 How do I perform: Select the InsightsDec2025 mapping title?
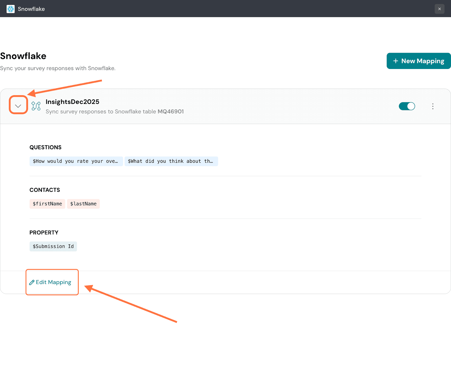click(x=72, y=102)
